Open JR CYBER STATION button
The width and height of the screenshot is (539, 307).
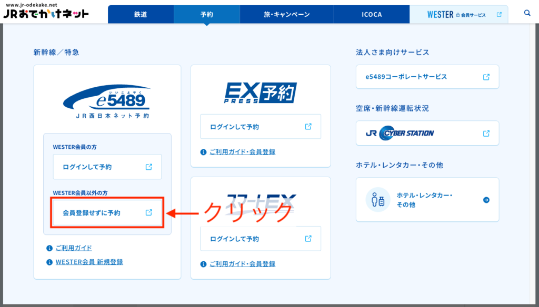427,133
